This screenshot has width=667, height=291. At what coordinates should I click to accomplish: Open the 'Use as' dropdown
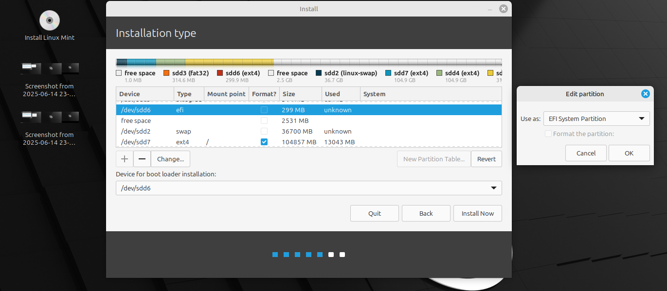click(596, 119)
